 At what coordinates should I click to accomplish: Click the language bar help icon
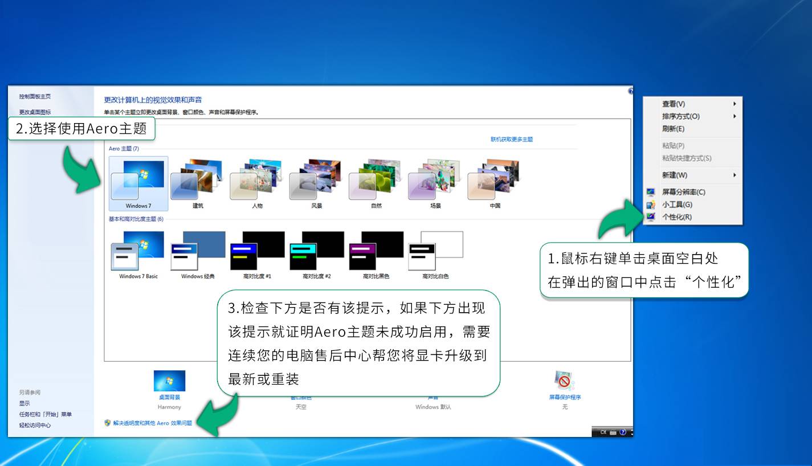[x=623, y=432]
